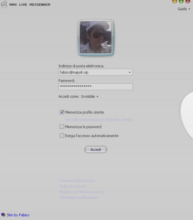Click the green maximize window button
The width and height of the screenshot is (193, 220).
(x=181, y=1)
